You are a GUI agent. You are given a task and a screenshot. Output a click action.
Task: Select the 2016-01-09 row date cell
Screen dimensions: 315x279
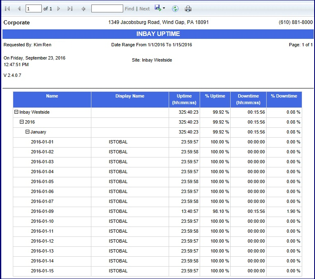(x=42, y=211)
